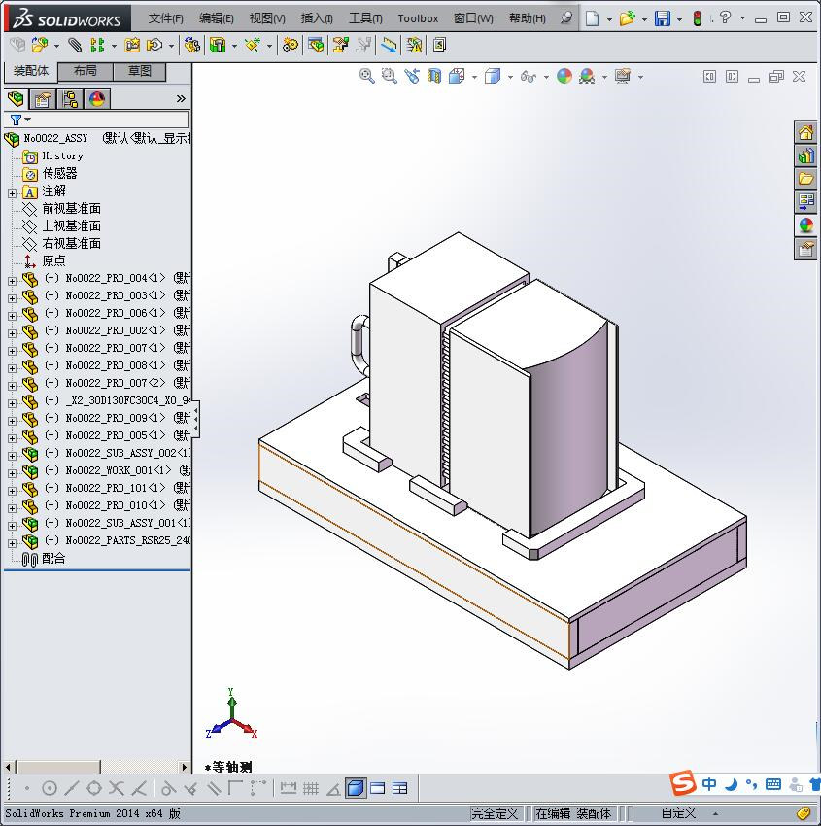Click the Sogou input method S icon
The height and width of the screenshot is (826, 821).
[682, 783]
